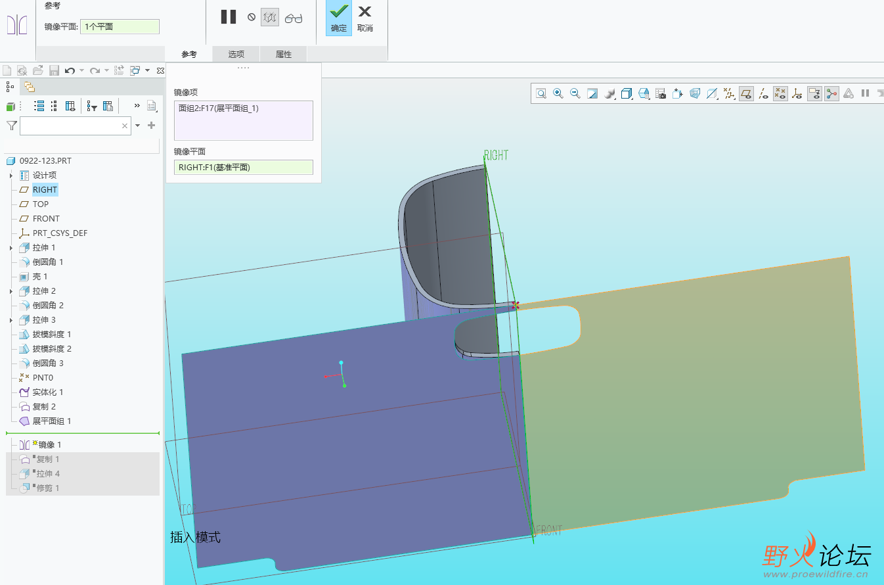The image size is (884, 585).
Task: Select 镜像 1 feature in tree
Action: click(x=49, y=445)
